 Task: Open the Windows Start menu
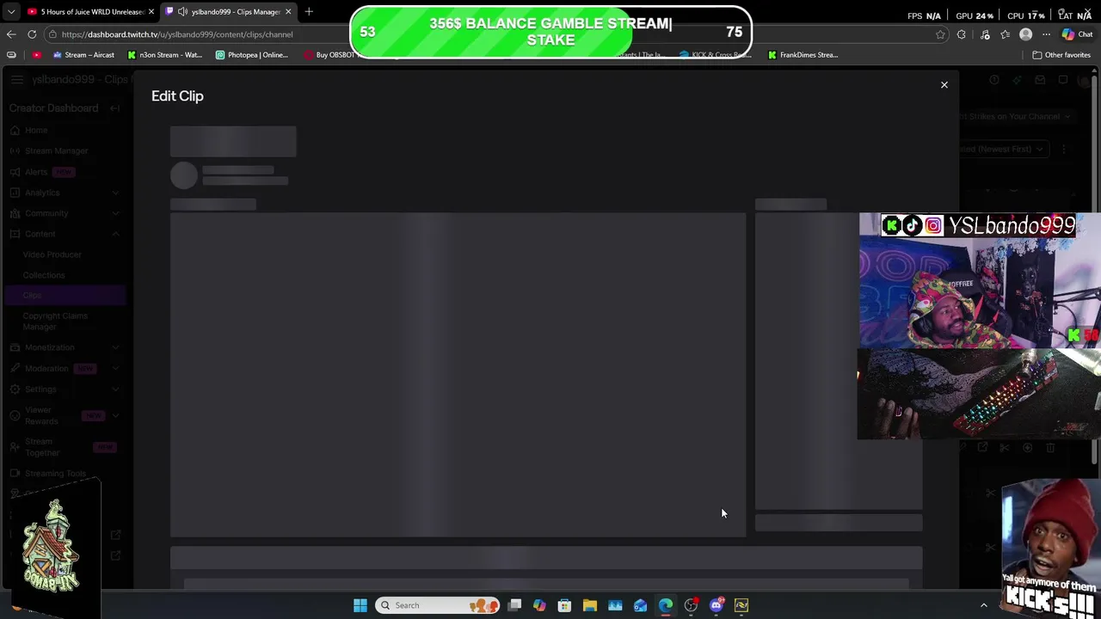[360, 605]
